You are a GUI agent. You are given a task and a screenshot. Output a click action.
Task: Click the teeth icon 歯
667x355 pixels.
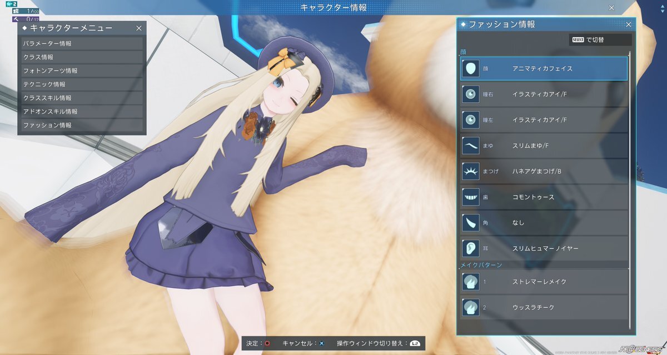(x=471, y=197)
